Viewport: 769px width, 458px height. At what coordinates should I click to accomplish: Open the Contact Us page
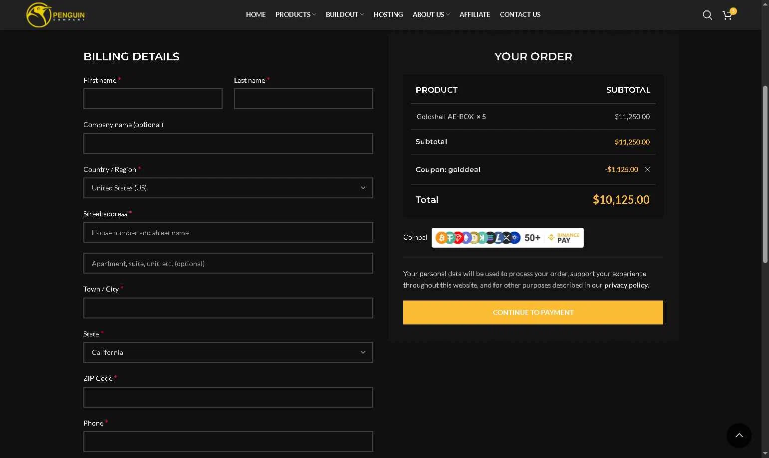tap(520, 14)
